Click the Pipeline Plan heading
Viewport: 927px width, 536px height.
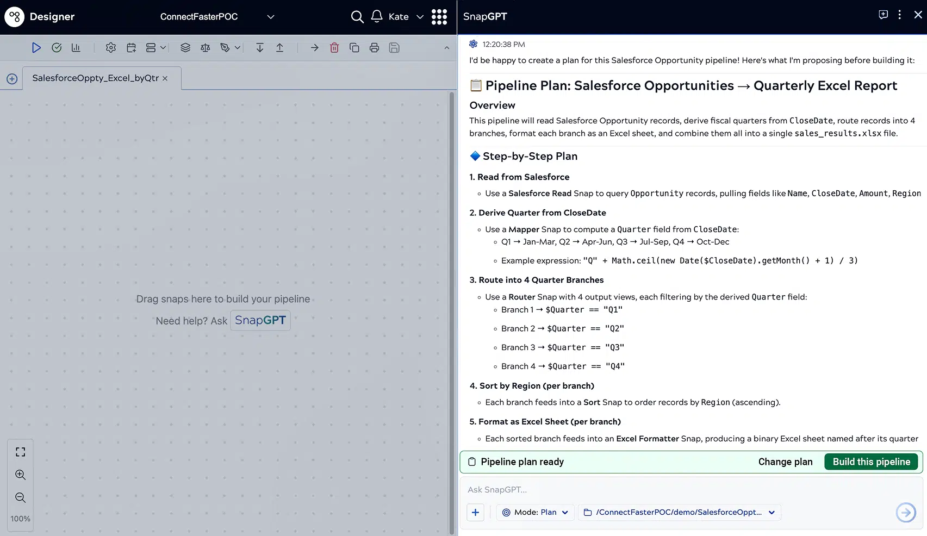pos(683,86)
